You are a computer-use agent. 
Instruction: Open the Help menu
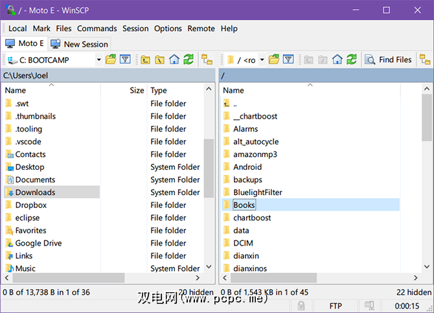pyautogui.click(x=229, y=29)
